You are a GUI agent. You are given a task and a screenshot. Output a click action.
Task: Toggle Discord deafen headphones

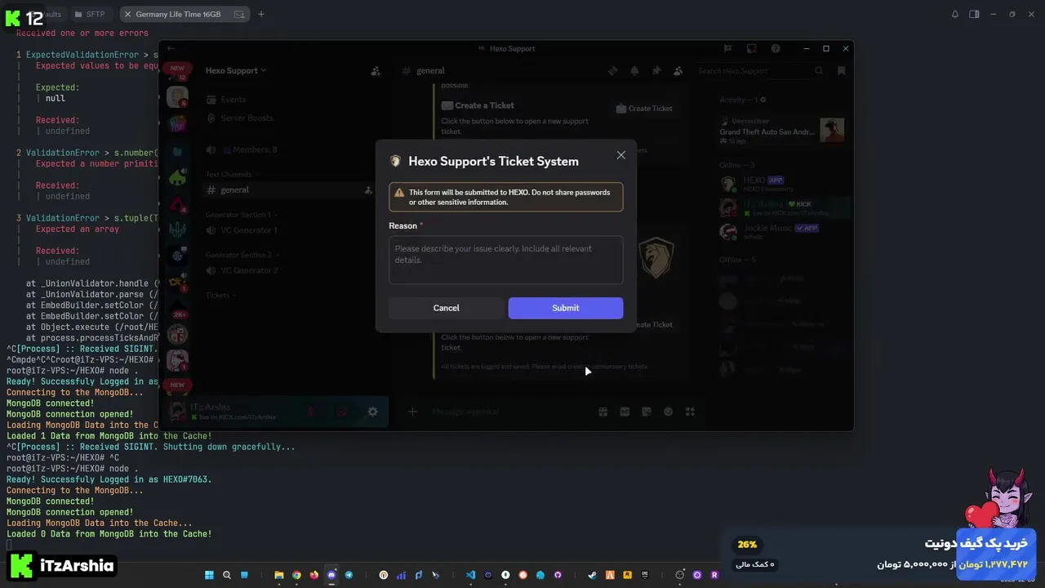(x=341, y=412)
